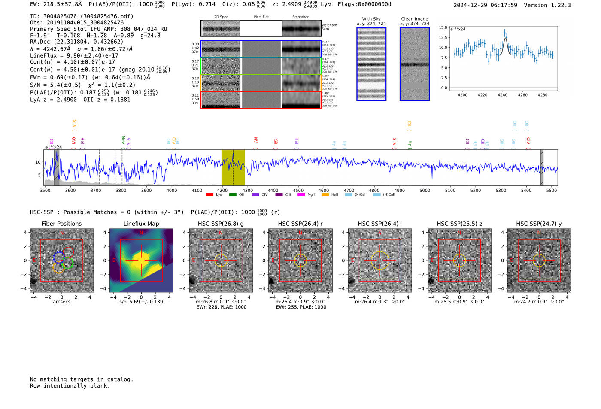Screen dimensions: 601x409
Task: Click the P(LAE)/P(OII): 0.187 line
Action: pyautogui.click(x=94, y=92)
